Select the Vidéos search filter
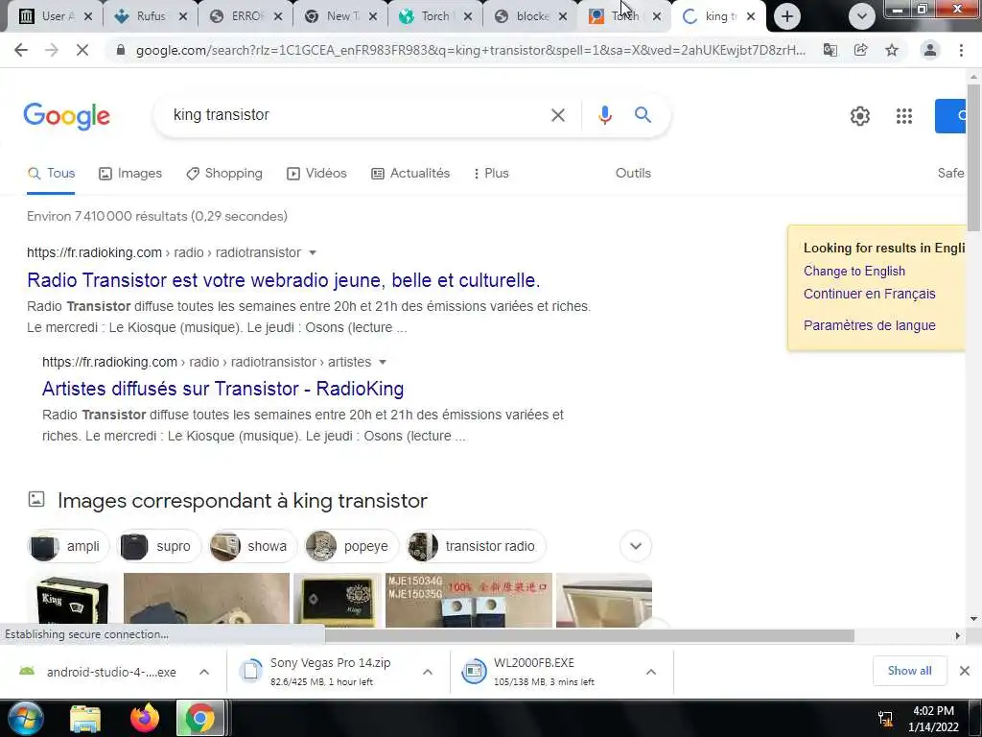Screen dimensions: 982x737 pyautogui.click(x=316, y=174)
